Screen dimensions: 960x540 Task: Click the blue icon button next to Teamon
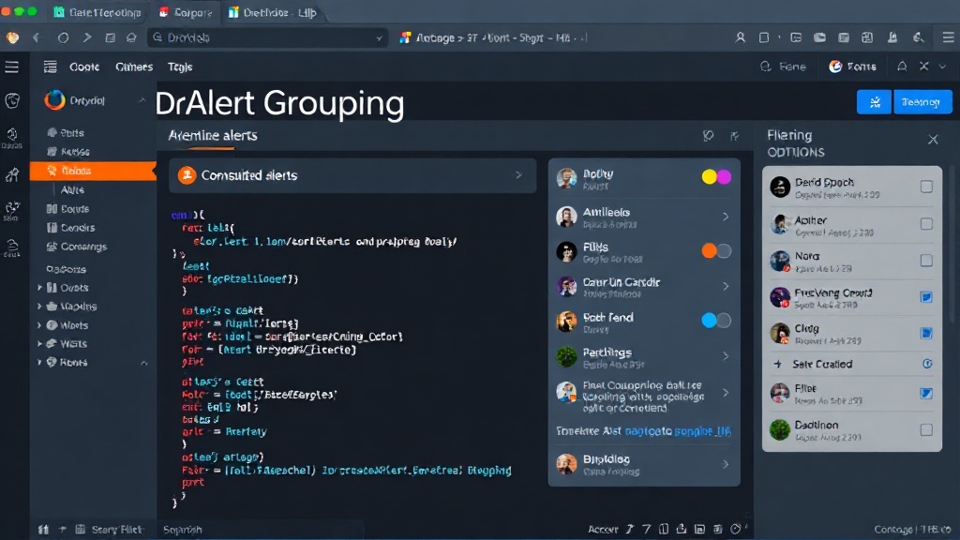[874, 102]
